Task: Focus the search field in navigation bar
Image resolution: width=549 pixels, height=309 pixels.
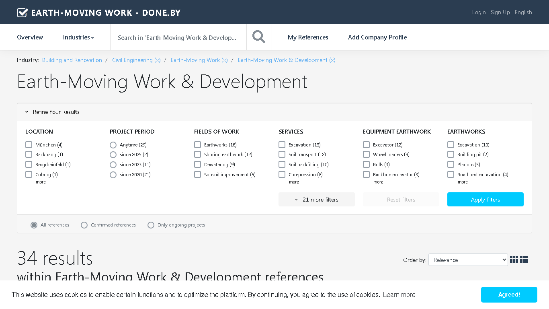Action: tap(178, 37)
